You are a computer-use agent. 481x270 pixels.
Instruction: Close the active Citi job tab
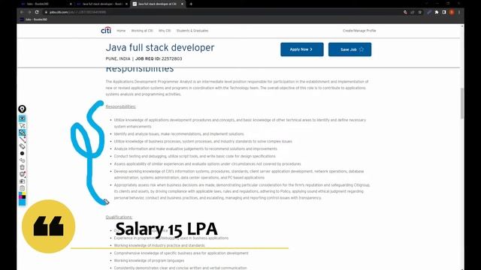[182, 4]
